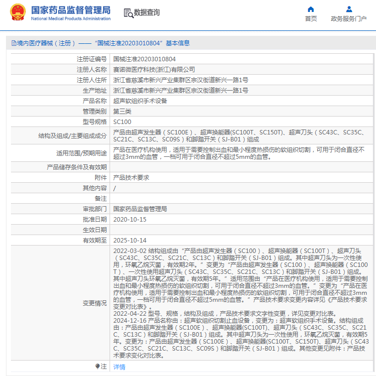
Task: Click the 变更情况 change history text
Action: click(x=241, y=303)
